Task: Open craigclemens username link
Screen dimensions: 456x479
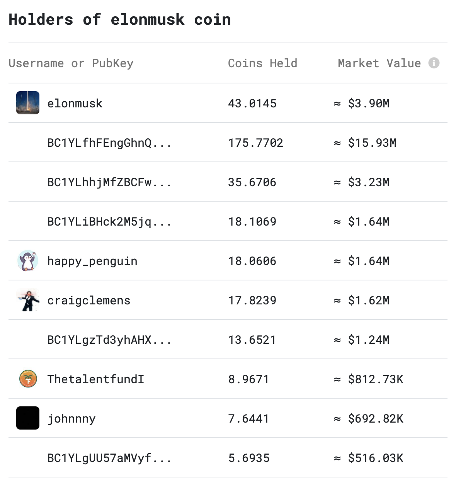Action: click(x=89, y=301)
